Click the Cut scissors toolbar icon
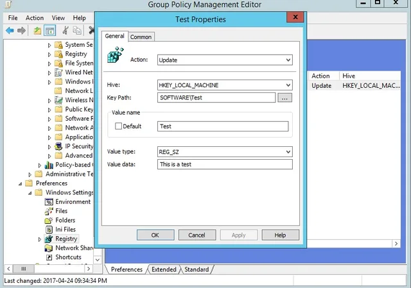The image size is (411, 288). (66, 30)
